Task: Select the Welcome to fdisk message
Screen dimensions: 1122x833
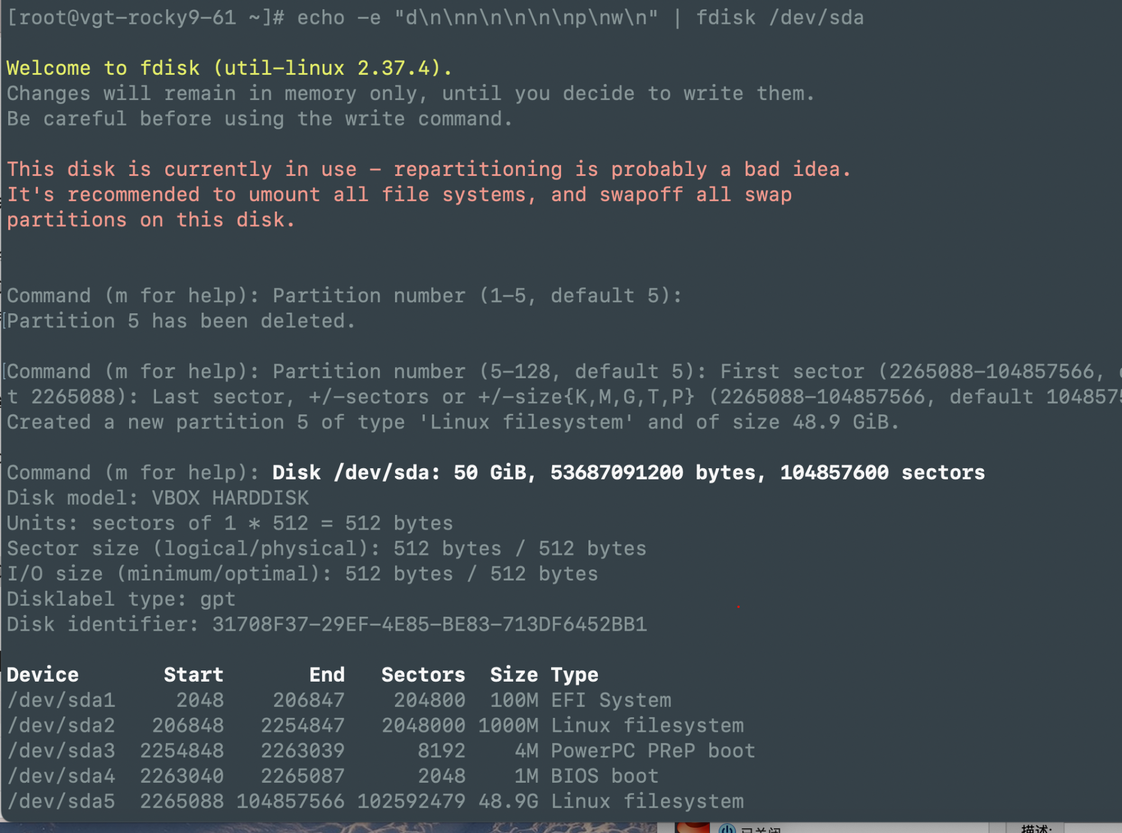Action: click(228, 68)
